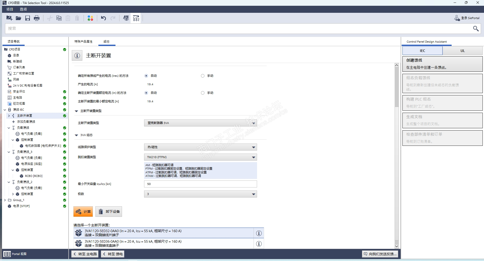Click the 网络 network icon in tree

click(10, 80)
